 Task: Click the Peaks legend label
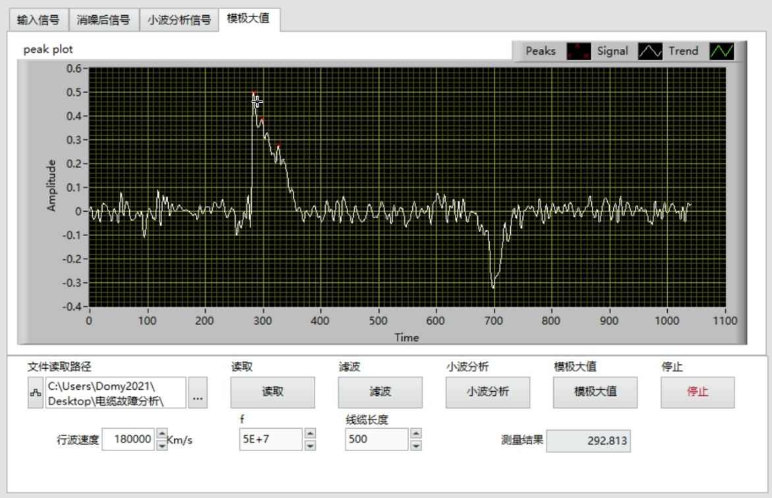coord(541,51)
